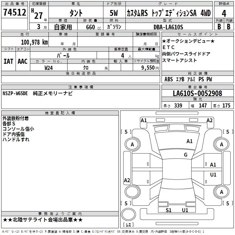Click the chassis number LA610S-0052908
The image size is (235, 235).
point(197,93)
